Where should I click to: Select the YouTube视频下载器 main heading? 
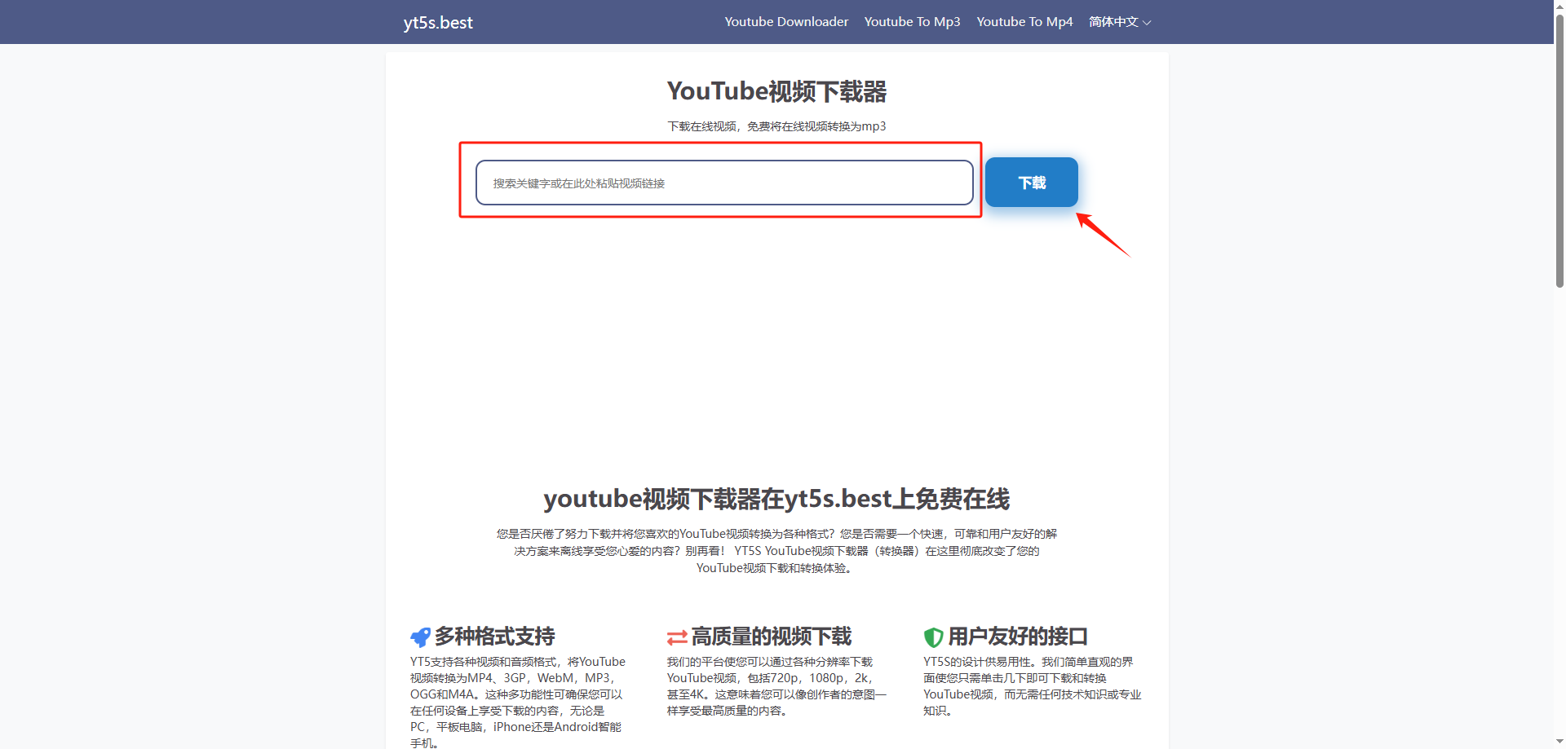[776, 91]
